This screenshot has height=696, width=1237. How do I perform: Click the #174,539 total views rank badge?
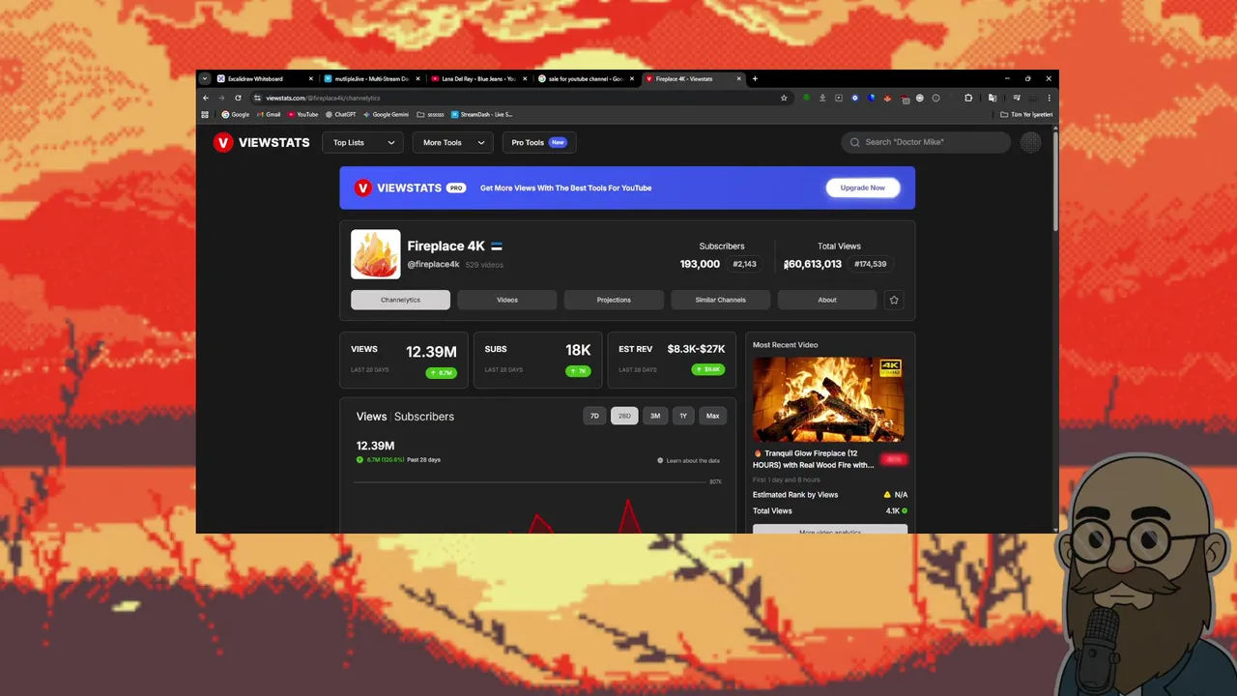871,264
